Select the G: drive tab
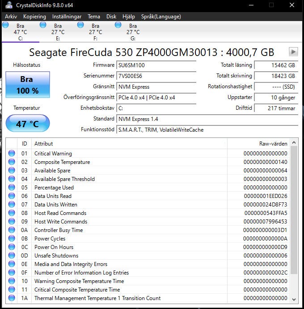Screen dimensions: 304x309 133,32
